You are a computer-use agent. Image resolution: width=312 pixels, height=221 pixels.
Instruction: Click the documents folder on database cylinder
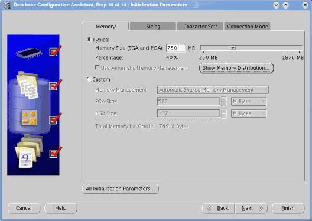(x=28, y=86)
